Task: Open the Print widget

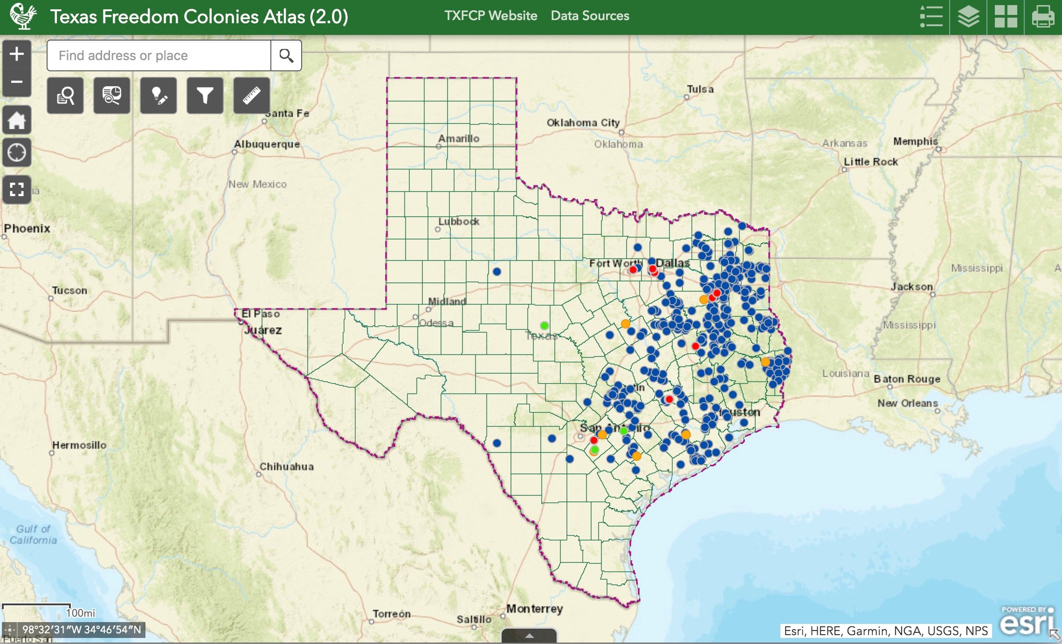Action: pos(1043,16)
